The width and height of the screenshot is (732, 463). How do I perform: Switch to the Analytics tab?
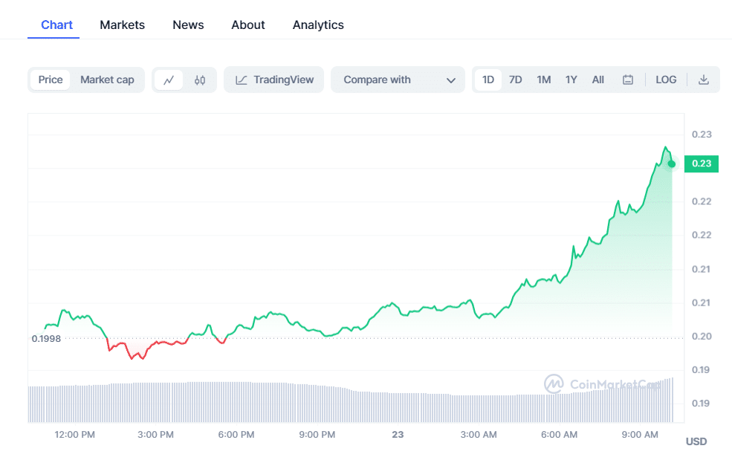click(x=318, y=25)
